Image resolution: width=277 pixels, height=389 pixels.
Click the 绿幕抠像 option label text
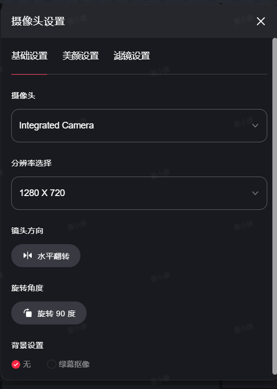point(74,364)
